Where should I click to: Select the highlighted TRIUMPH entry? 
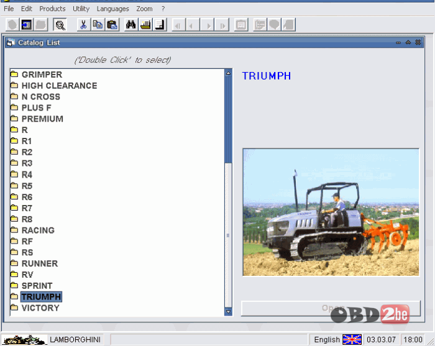click(42, 297)
